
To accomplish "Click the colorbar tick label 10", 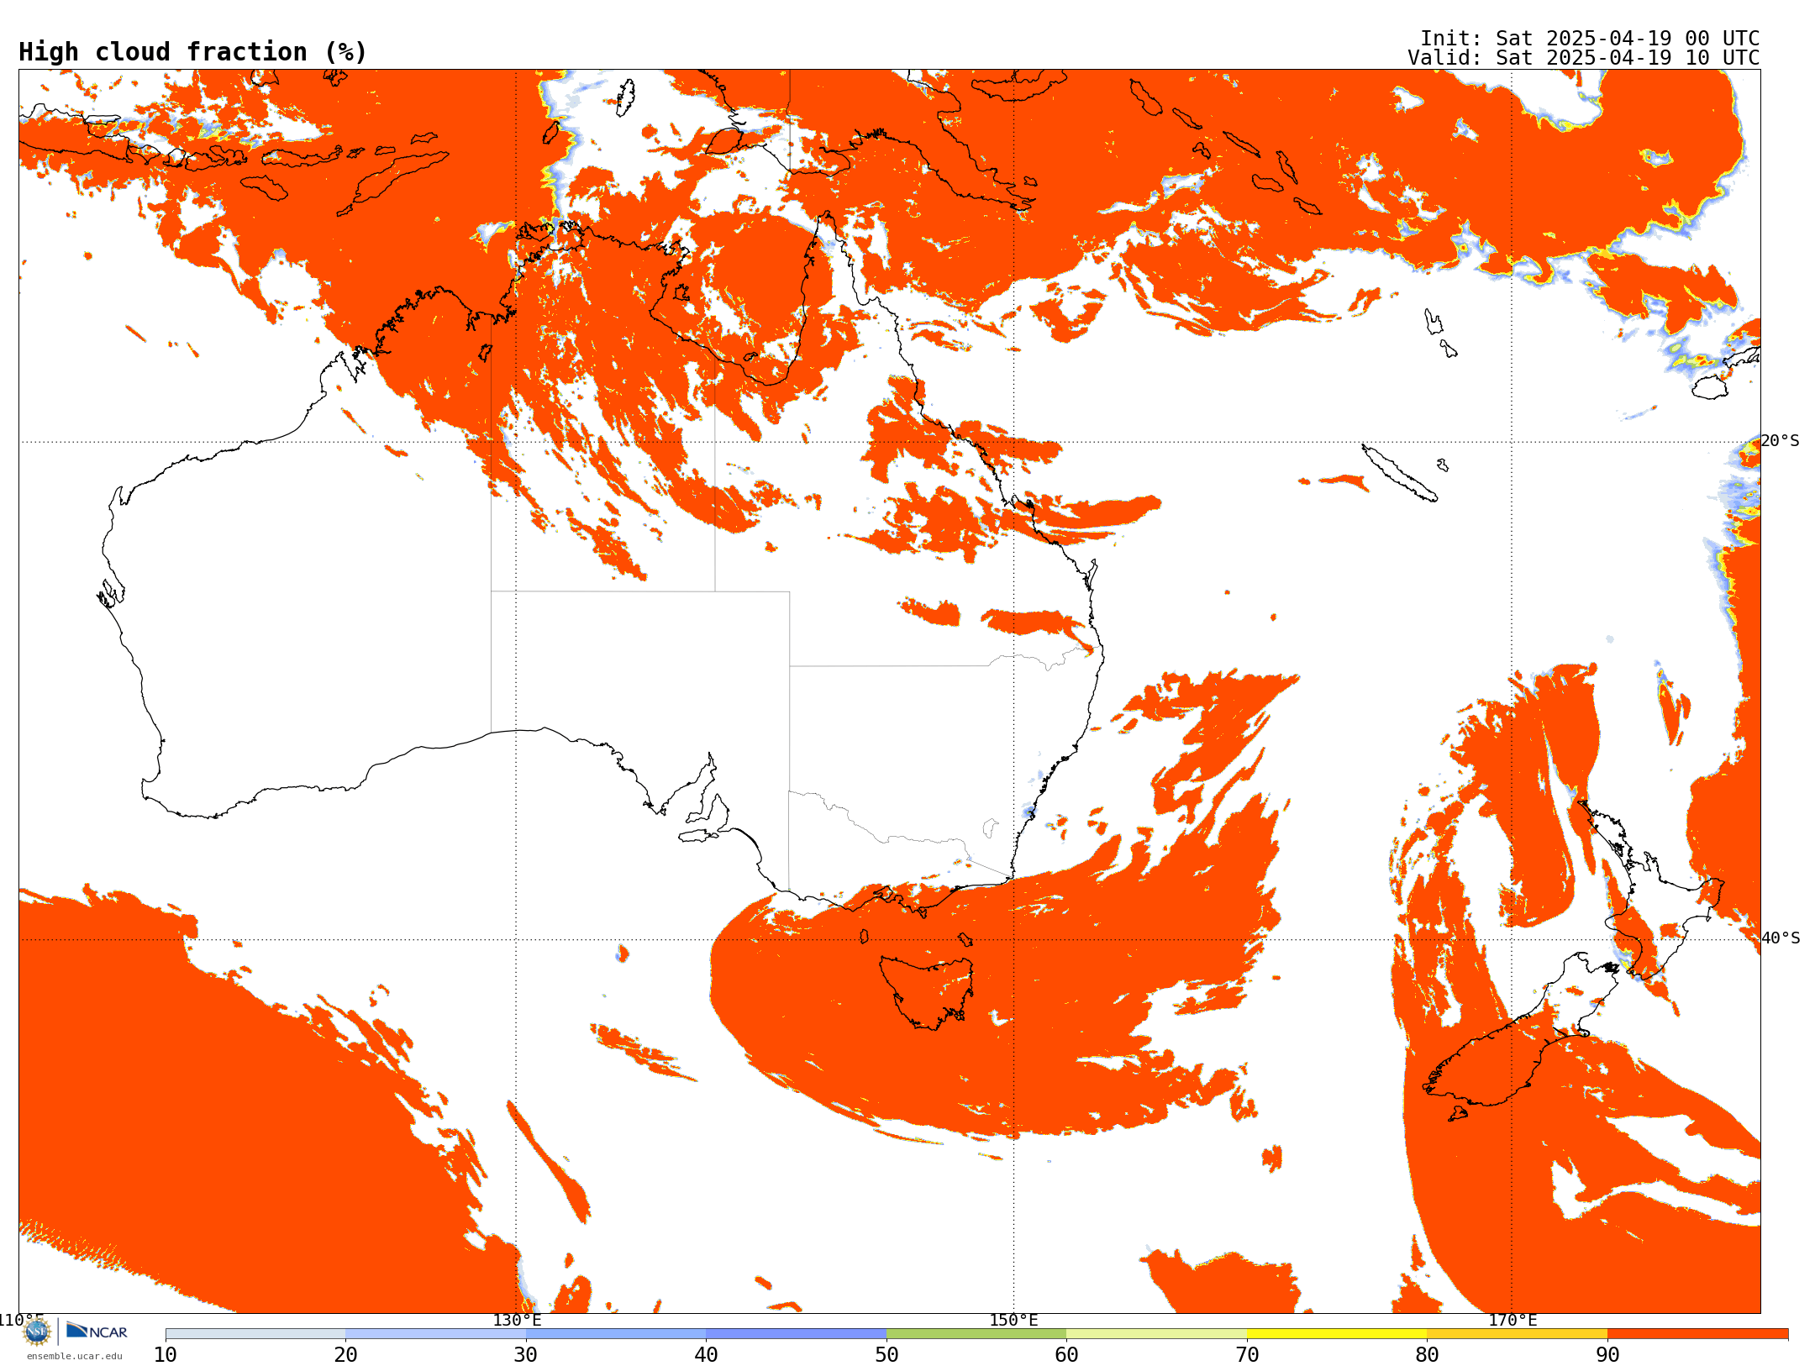I will (x=166, y=1355).
